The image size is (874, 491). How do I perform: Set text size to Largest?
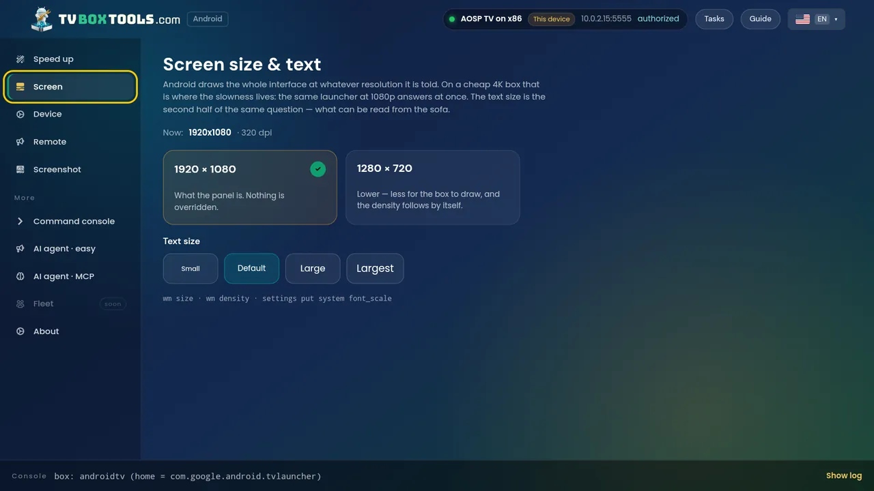point(375,269)
